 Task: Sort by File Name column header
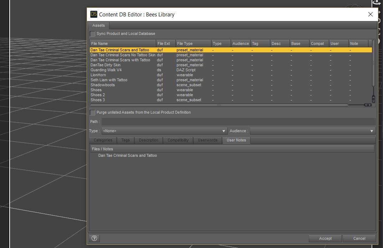pos(123,43)
